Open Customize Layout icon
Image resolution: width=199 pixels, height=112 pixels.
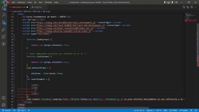pyautogui.click(x=176, y=2)
